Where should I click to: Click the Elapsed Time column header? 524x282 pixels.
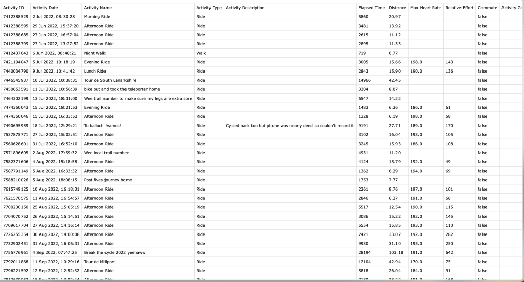click(x=371, y=8)
